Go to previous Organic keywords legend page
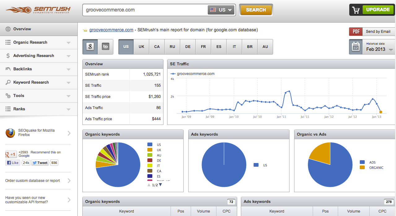 (149, 185)
